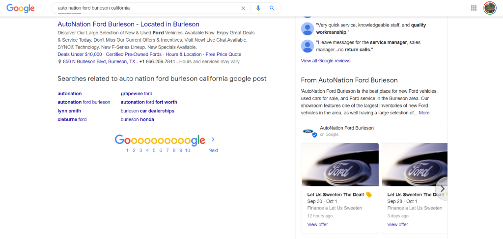This screenshot has height=239, width=503.
Task: Go to results page 7
Action: coord(167,151)
